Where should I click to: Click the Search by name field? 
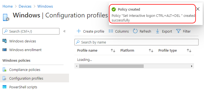[136, 42]
